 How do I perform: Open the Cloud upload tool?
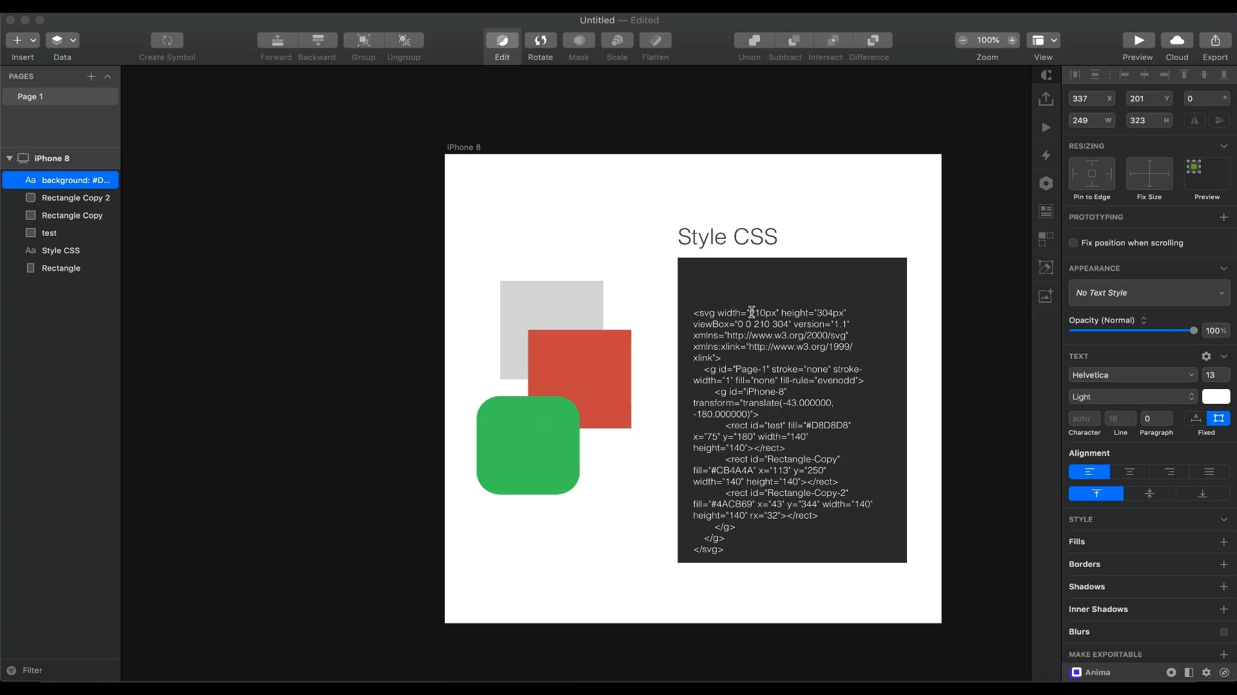click(1177, 40)
